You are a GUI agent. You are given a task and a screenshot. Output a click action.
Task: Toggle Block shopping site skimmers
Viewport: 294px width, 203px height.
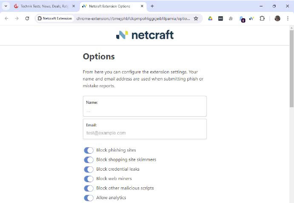pos(88,160)
